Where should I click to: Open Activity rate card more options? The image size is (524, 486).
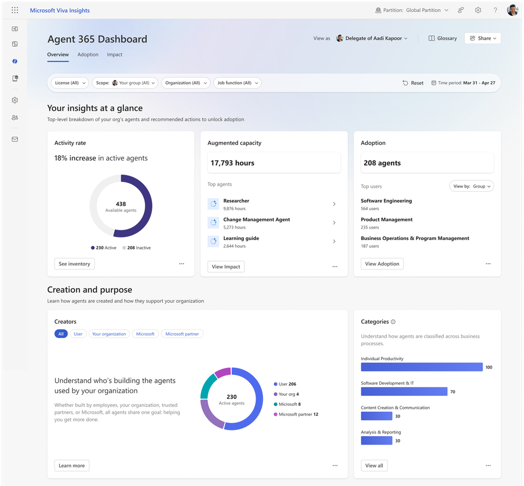pos(181,264)
